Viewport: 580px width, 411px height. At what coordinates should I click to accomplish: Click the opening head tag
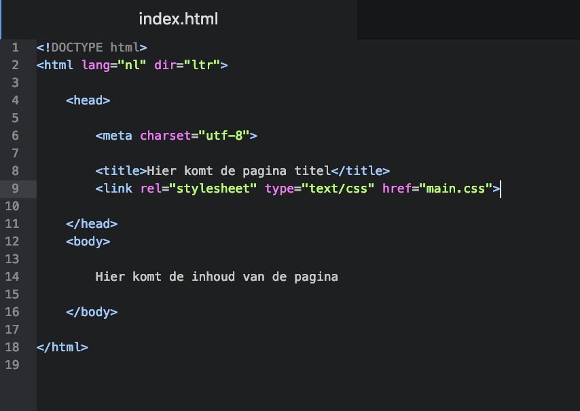click(88, 100)
